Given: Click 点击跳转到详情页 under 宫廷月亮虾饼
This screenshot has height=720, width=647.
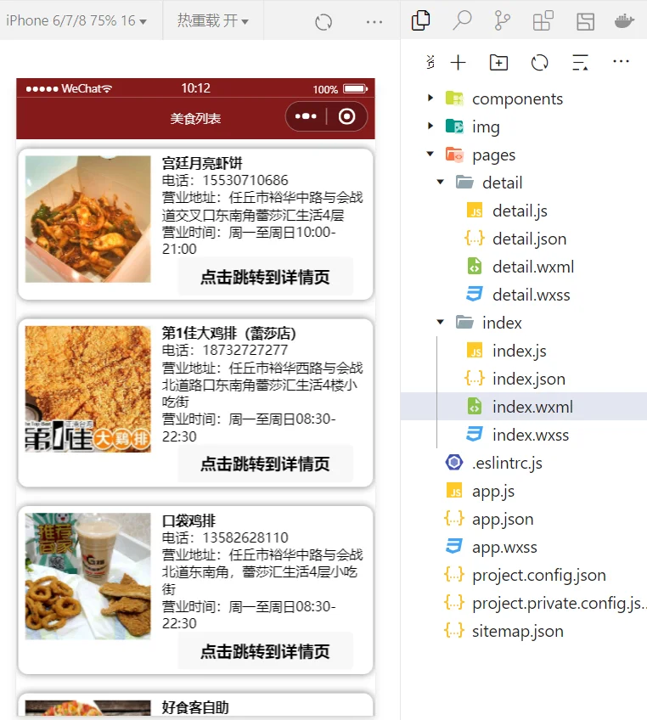Looking at the screenshot, I should pos(266,277).
